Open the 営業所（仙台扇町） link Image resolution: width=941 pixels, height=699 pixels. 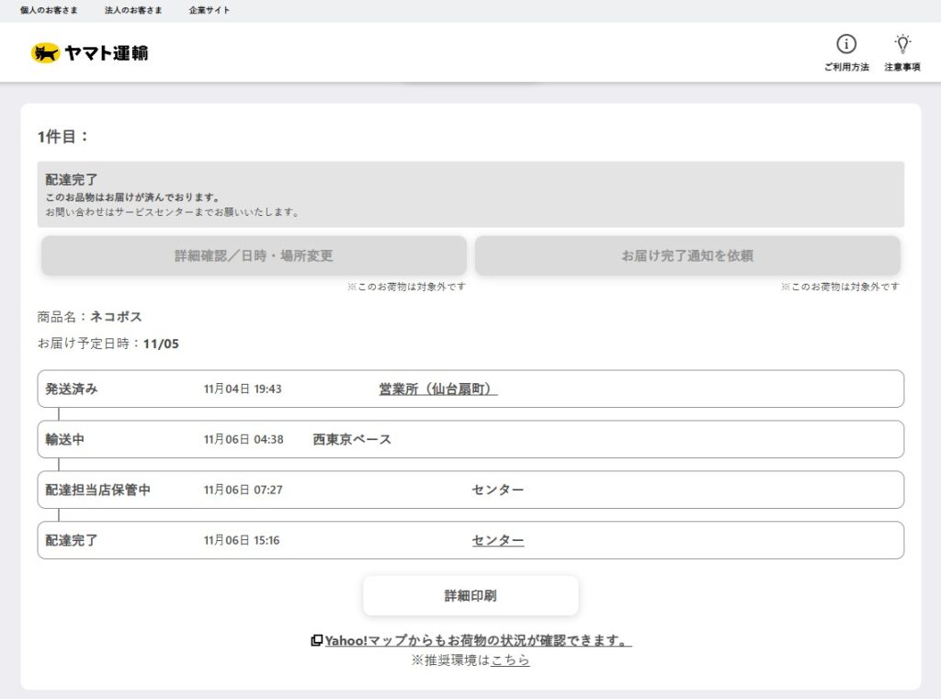(437, 389)
